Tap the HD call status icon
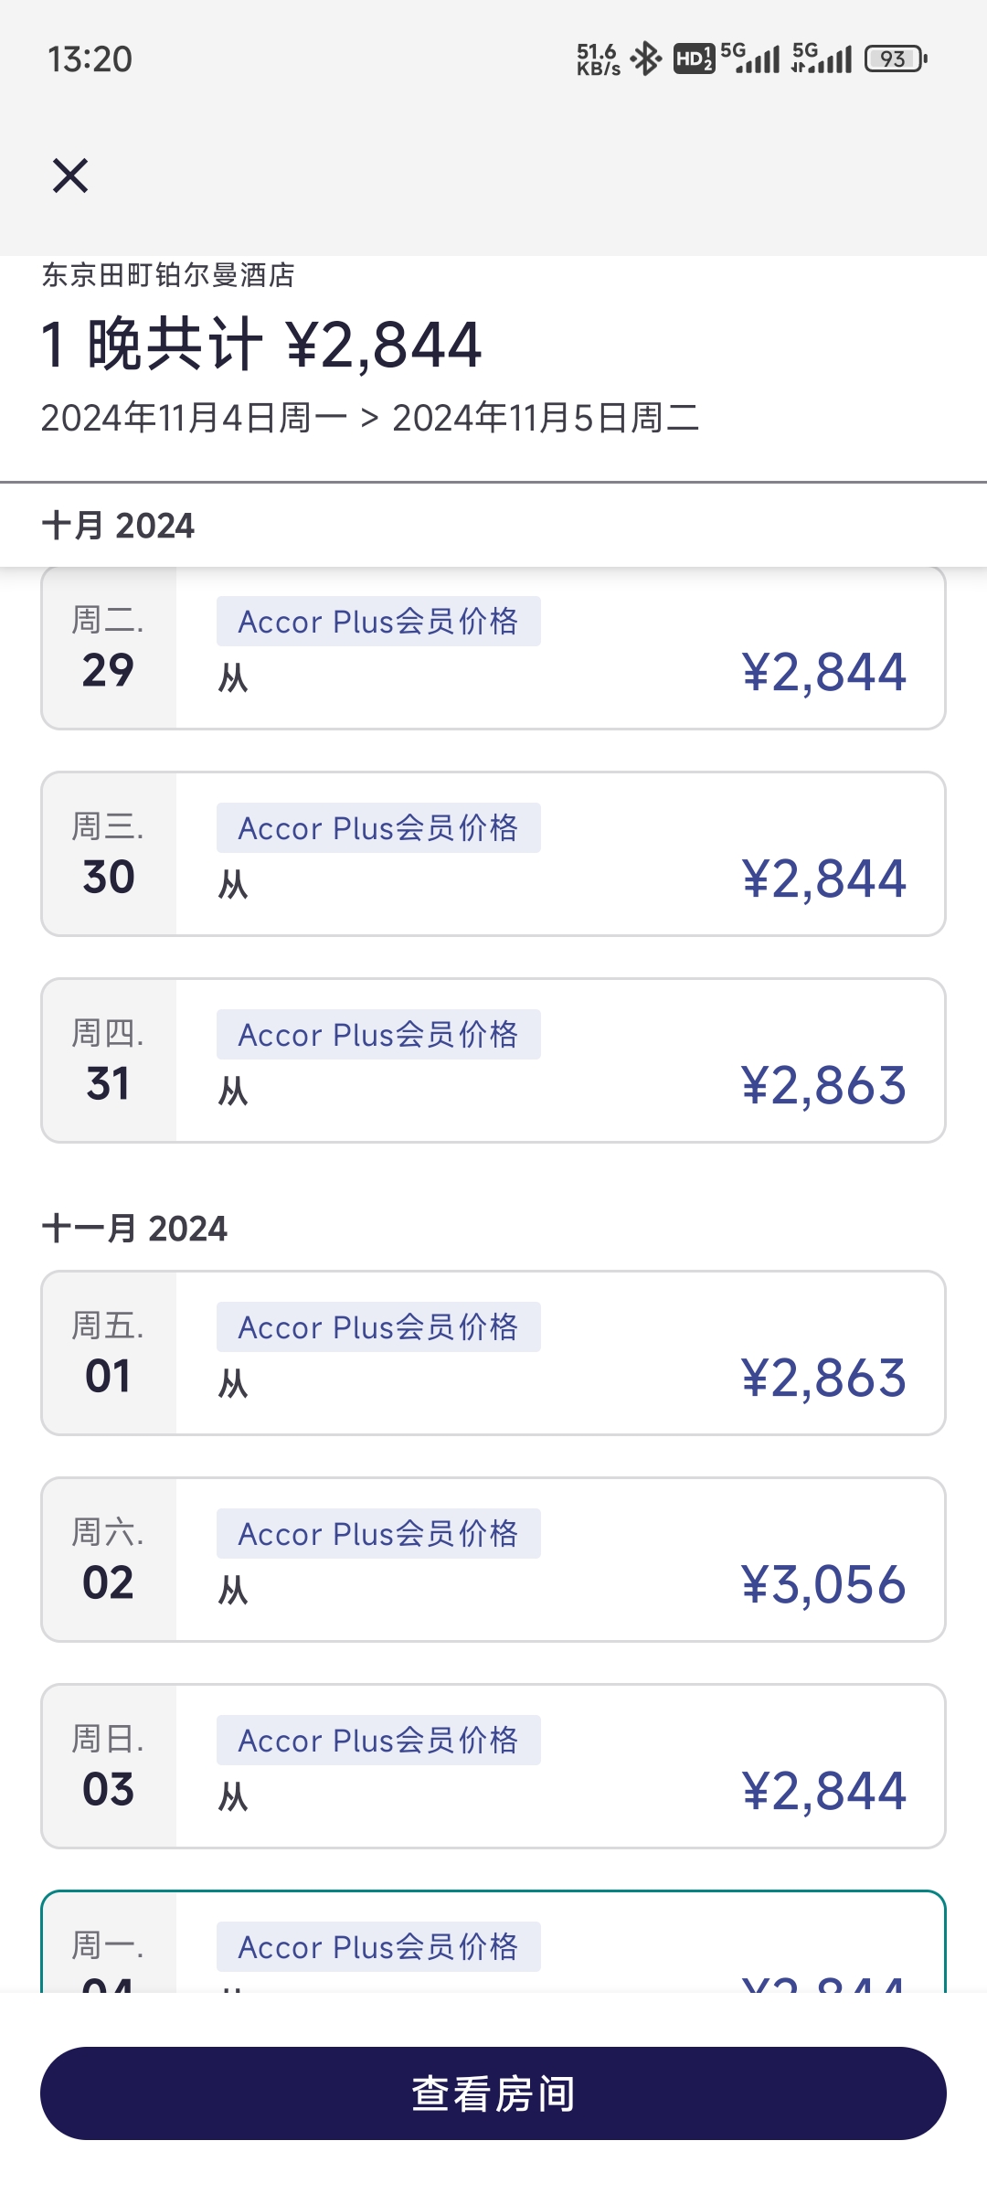This screenshot has width=987, height=2194. click(694, 59)
